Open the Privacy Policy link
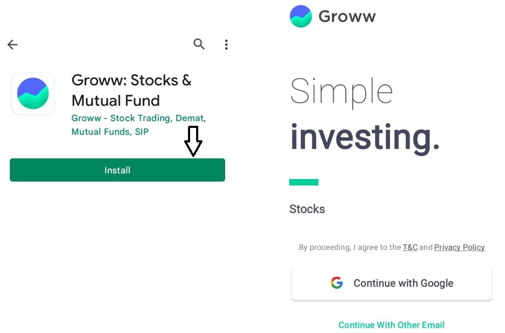505x333 pixels. (x=459, y=247)
